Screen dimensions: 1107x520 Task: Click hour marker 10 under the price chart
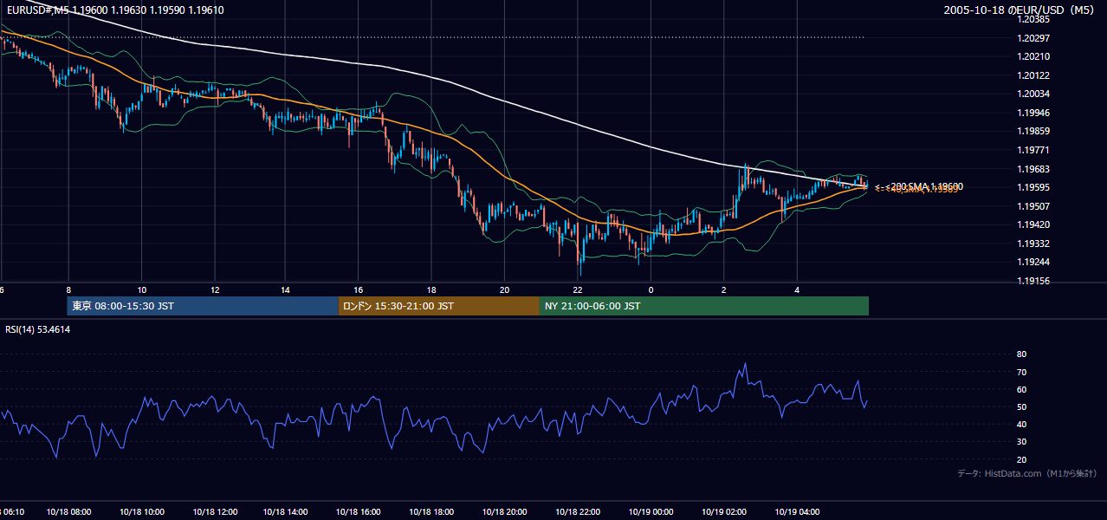point(141,290)
